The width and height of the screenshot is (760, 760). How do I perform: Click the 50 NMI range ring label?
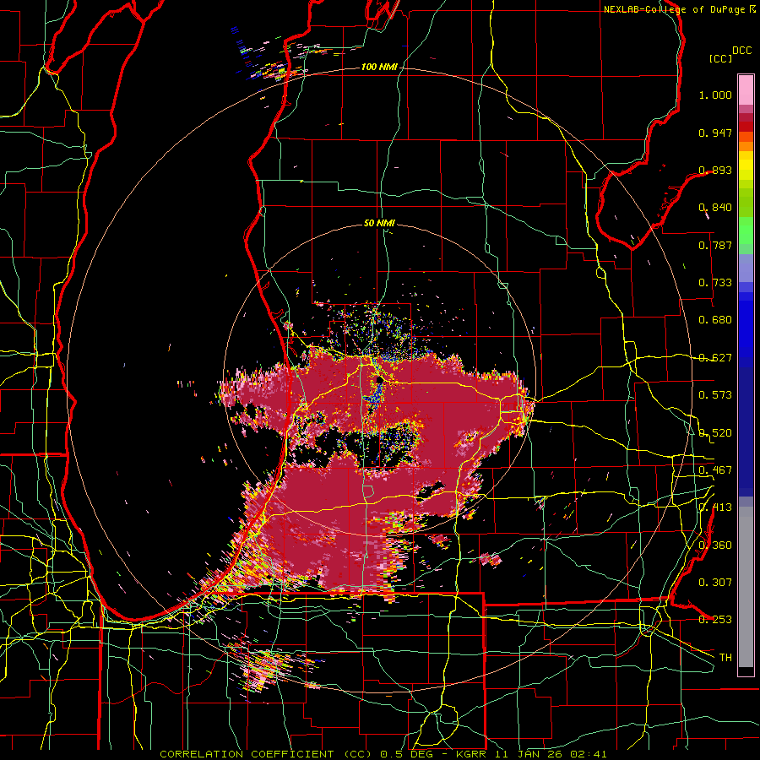pyautogui.click(x=379, y=223)
